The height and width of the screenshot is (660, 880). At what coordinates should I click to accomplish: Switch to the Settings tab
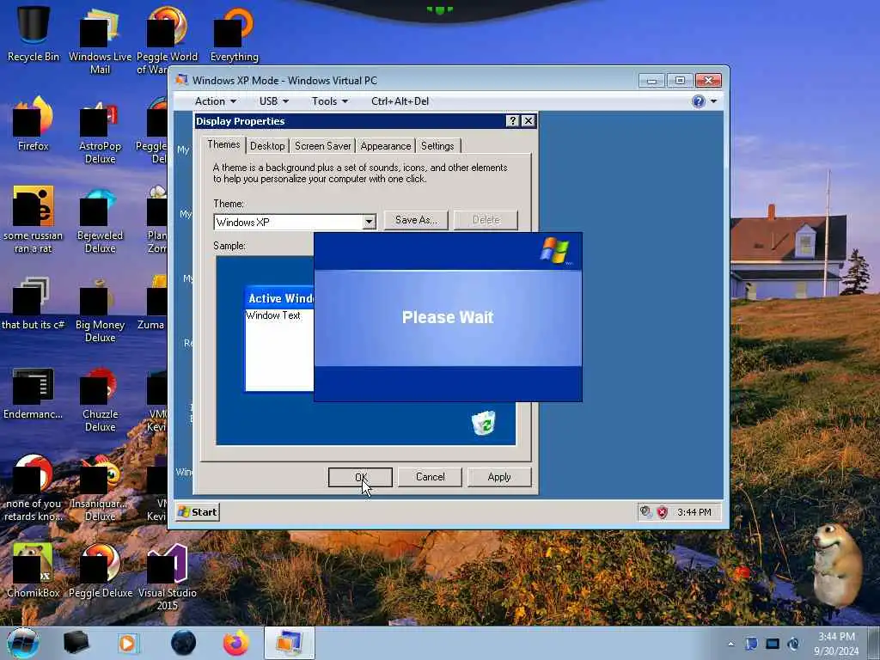pyautogui.click(x=437, y=146)
